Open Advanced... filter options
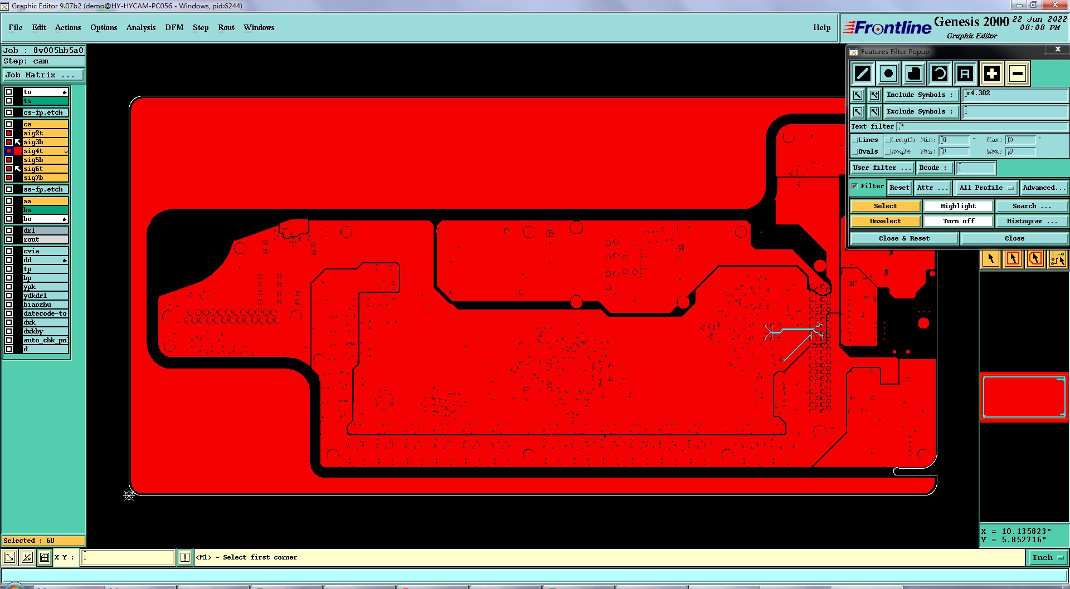Image resolution: width=1070 pixels, height=589 pixels. pyautogui.click(x=1043, y=188)
